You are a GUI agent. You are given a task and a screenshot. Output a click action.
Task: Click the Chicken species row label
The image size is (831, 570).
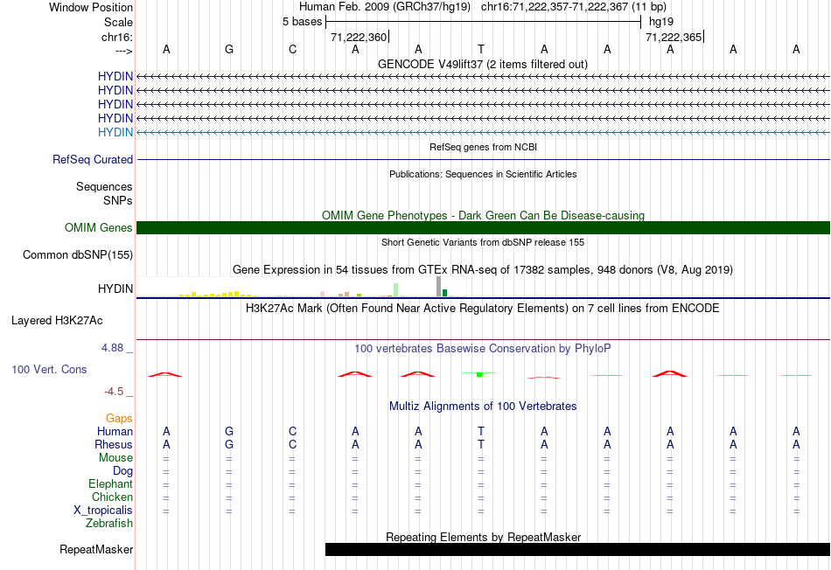(112, 497)
